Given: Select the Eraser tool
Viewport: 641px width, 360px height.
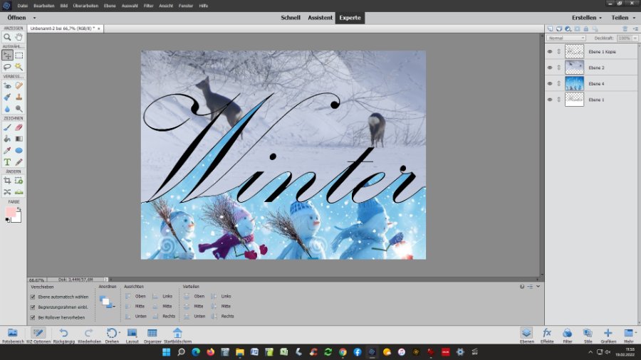Looking at the screenshot, I should 19,127.
